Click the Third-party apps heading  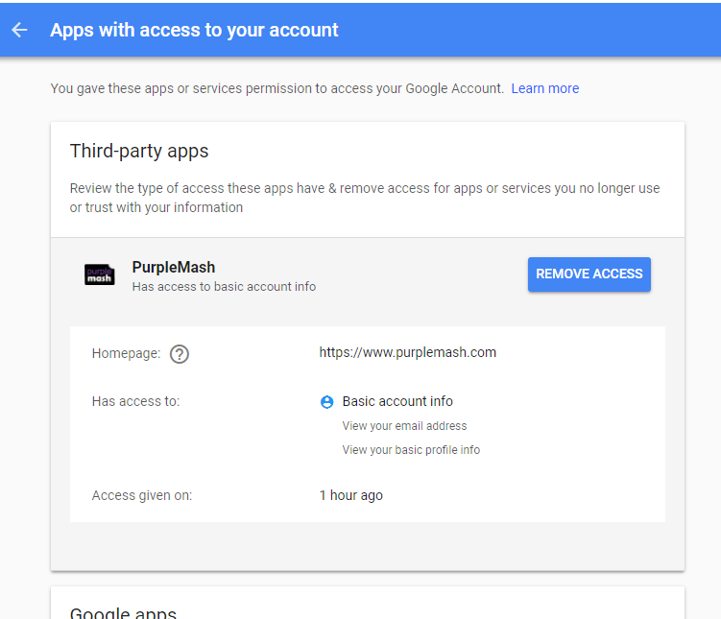[x=139, y=151]
